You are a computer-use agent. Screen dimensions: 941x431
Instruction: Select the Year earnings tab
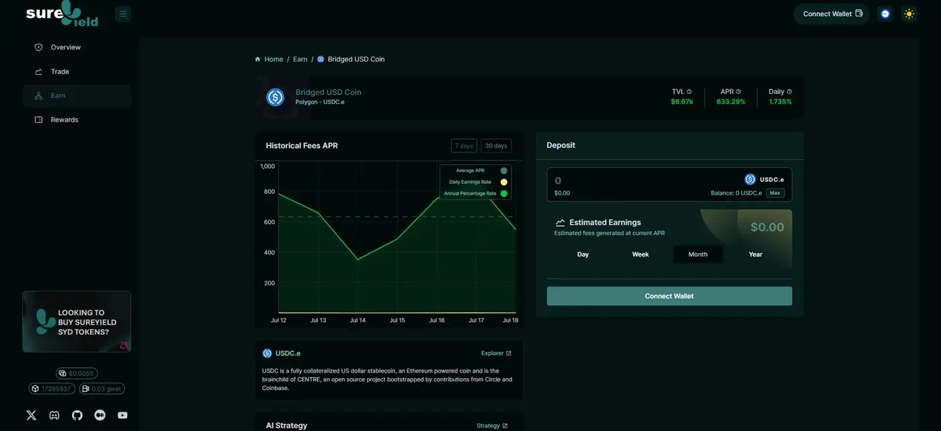pyautogui.click(x=755, y=254)
